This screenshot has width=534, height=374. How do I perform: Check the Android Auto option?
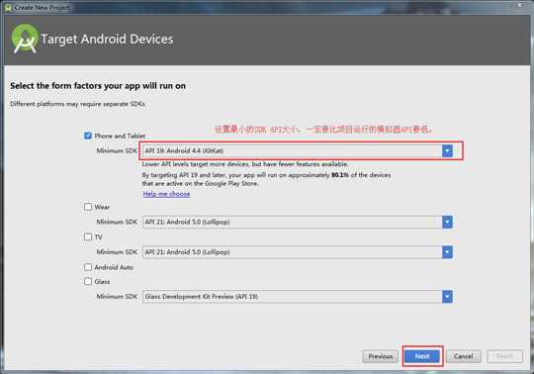click(88, 267)
